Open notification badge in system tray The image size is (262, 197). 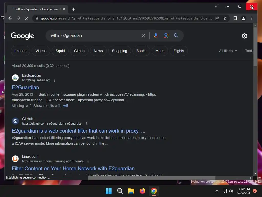coord(255,191)
